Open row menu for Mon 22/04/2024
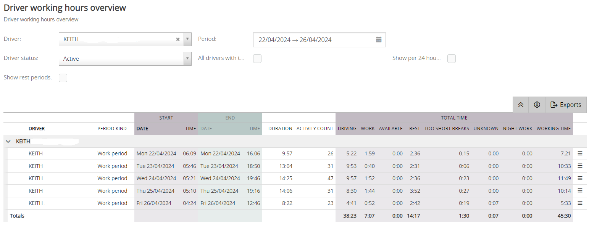 point(580,153)
